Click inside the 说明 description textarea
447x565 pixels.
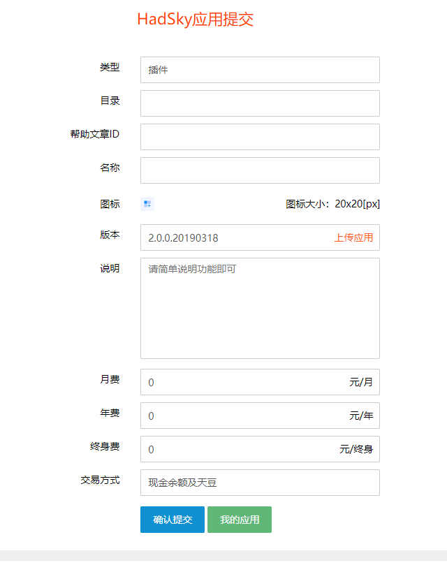coord(260,309)
